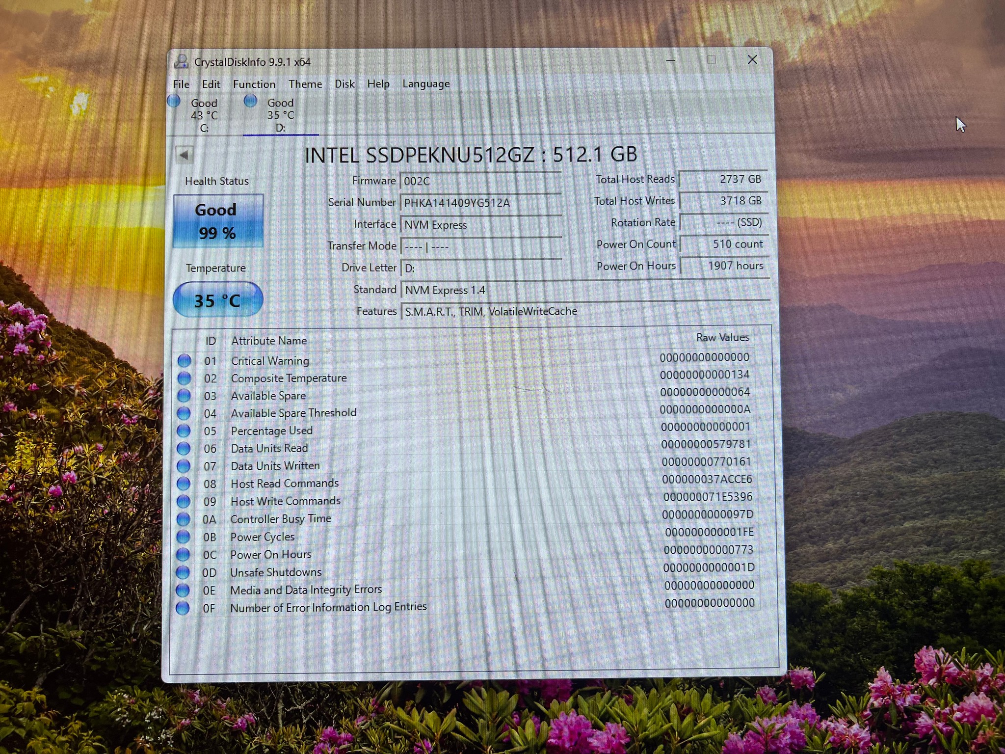The height and width of the screenshot is (754, 1005).
Task: Select the Data Units Written attribute name
Action: (x=275, y=466)
